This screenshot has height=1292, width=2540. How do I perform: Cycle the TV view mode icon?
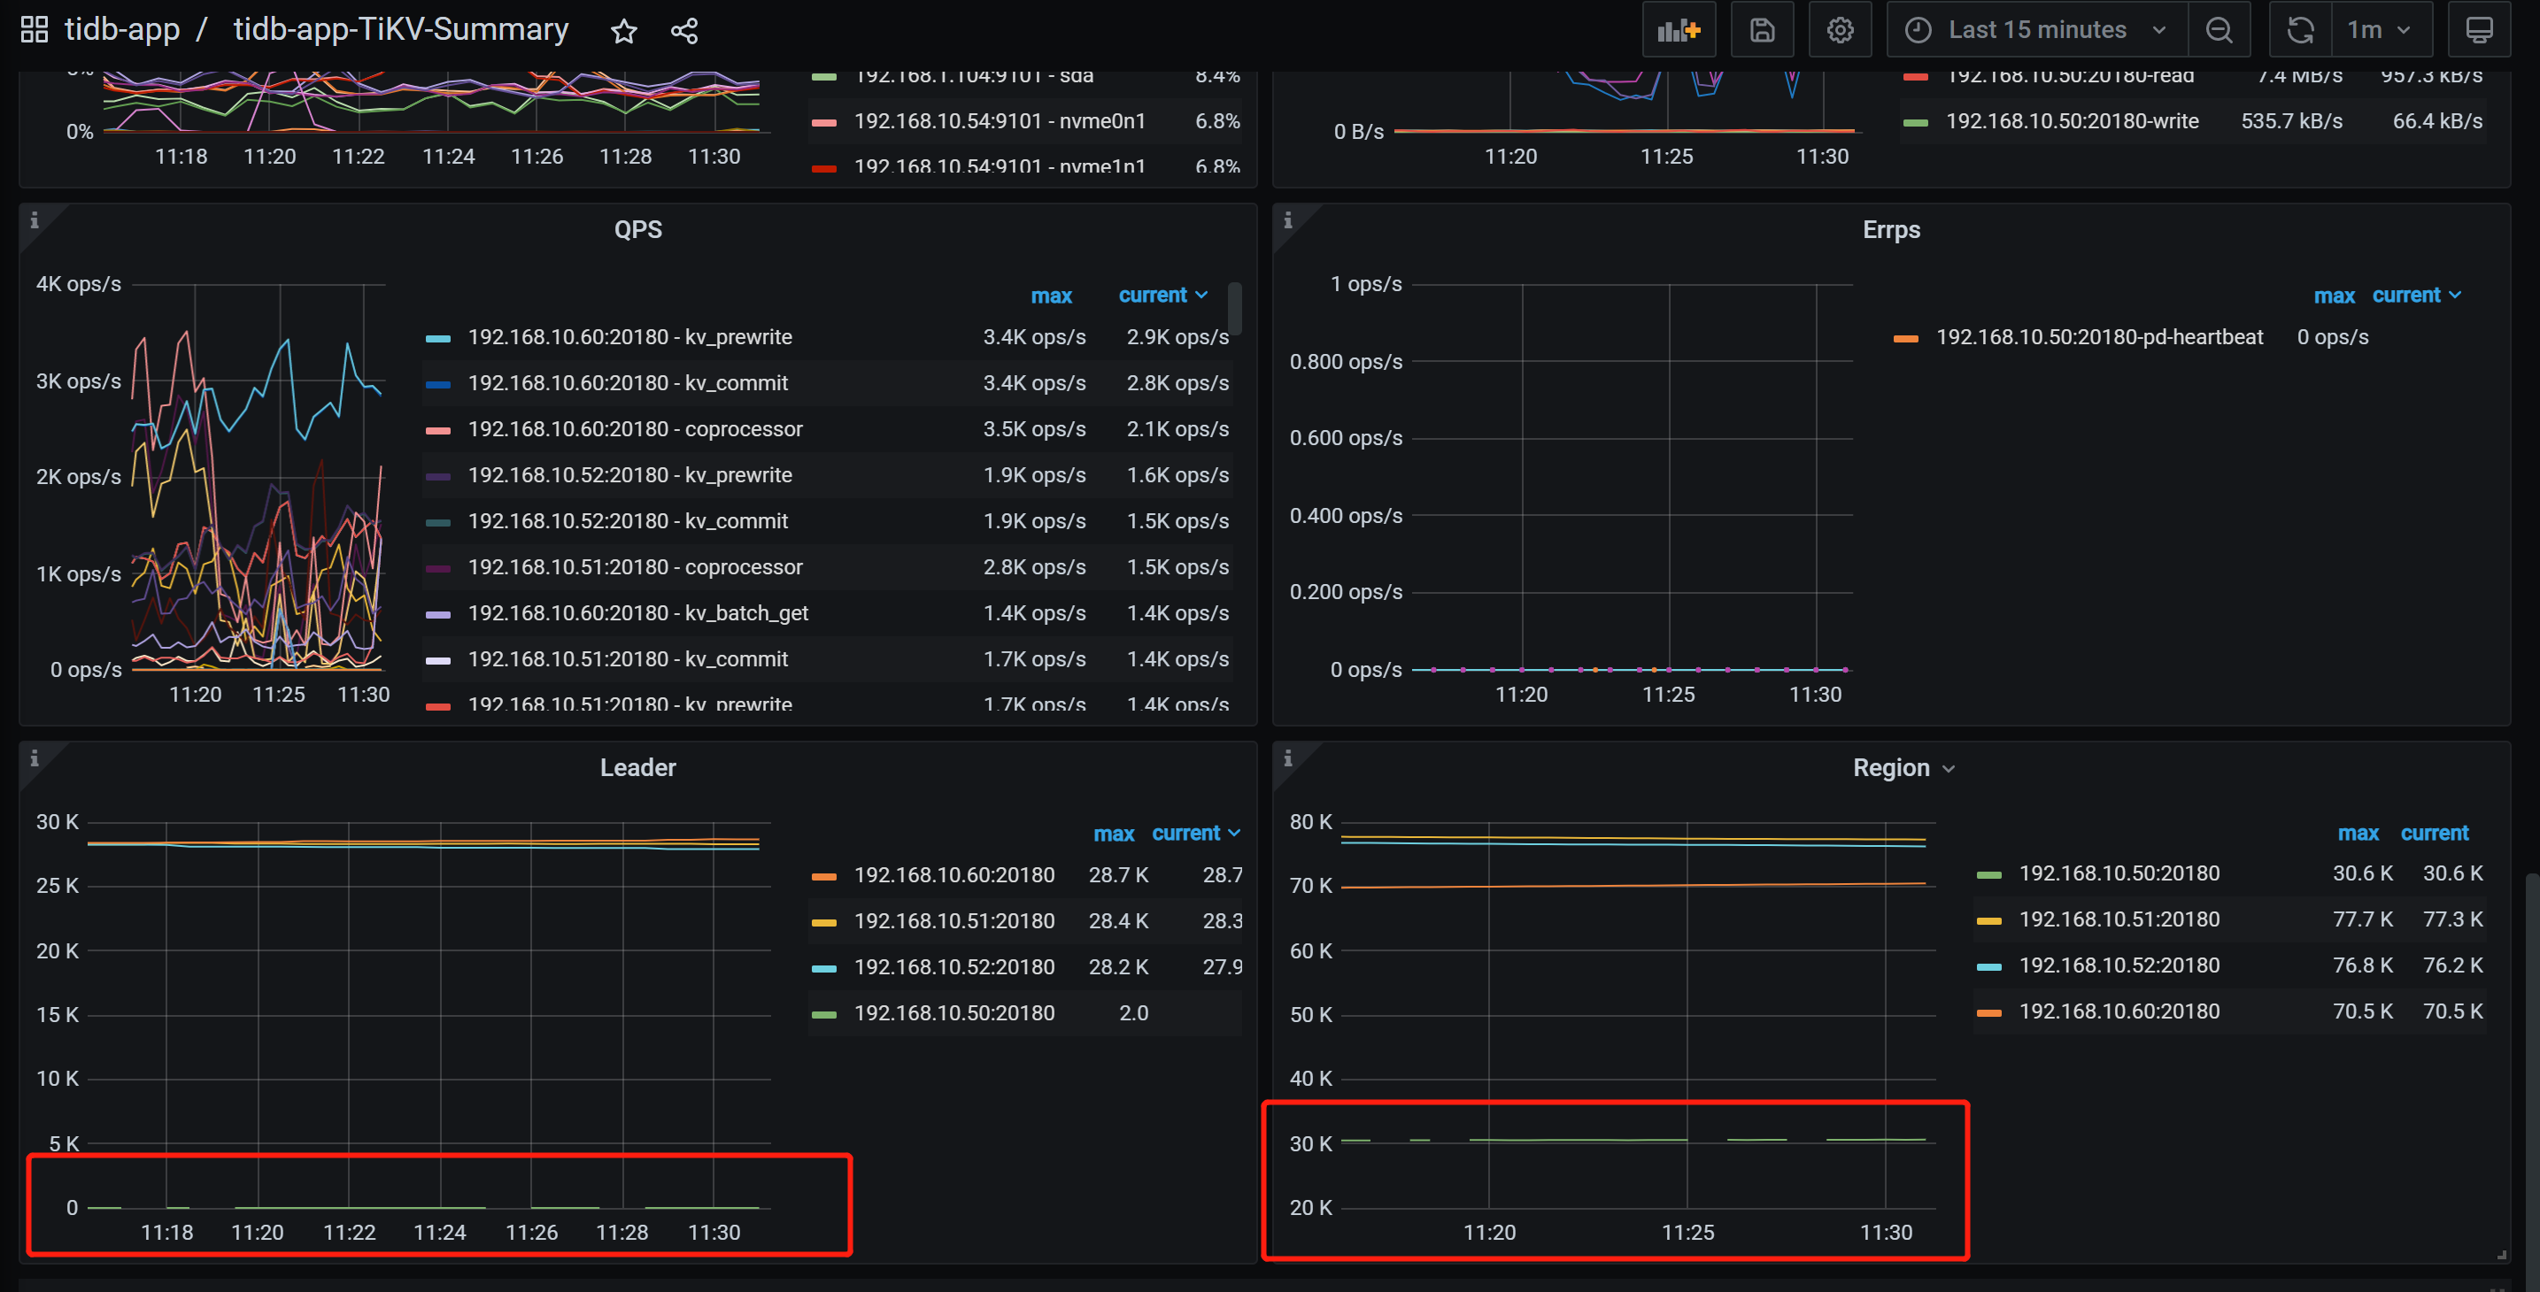[x=2479, y=31]
